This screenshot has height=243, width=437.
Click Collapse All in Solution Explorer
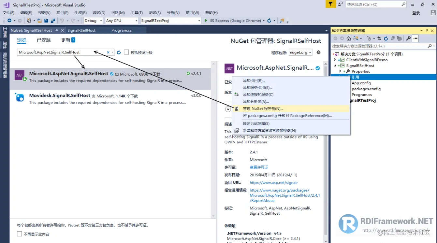point(393,38)
